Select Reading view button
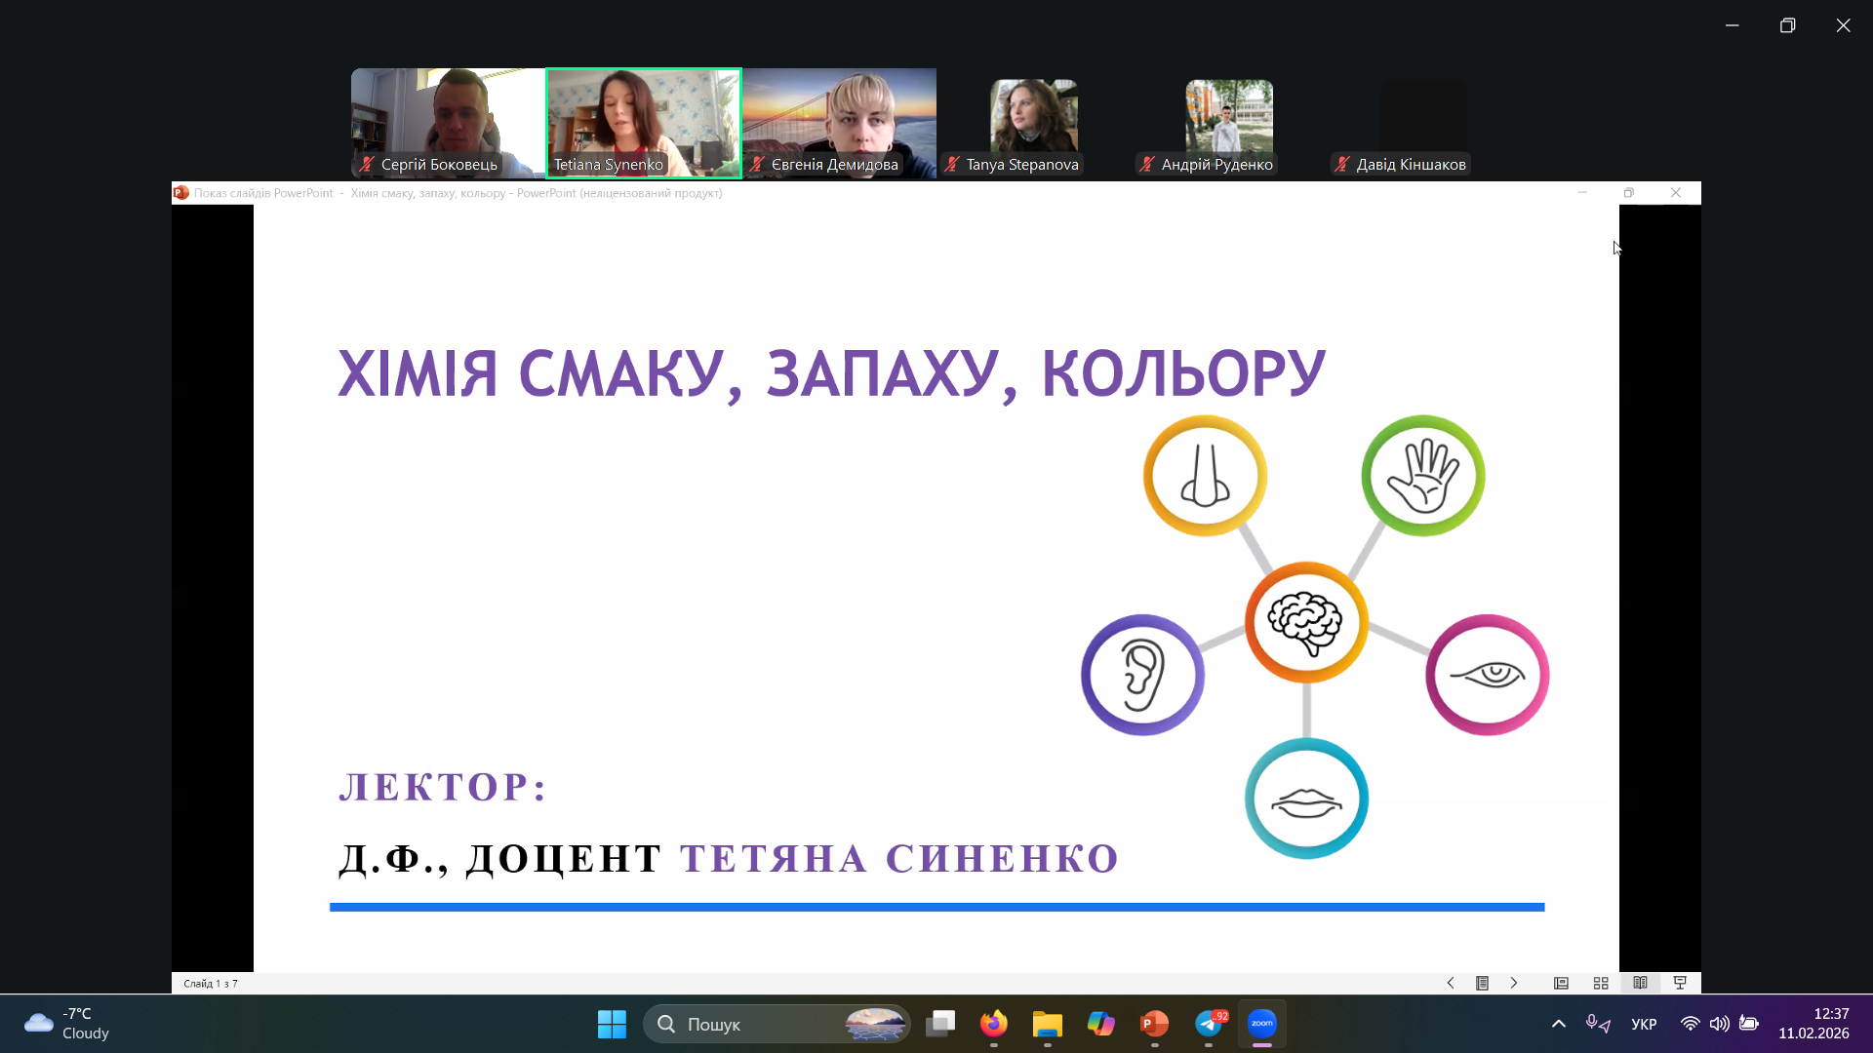Screen dimensions: 1873x1053 (x=1640, y=983)
